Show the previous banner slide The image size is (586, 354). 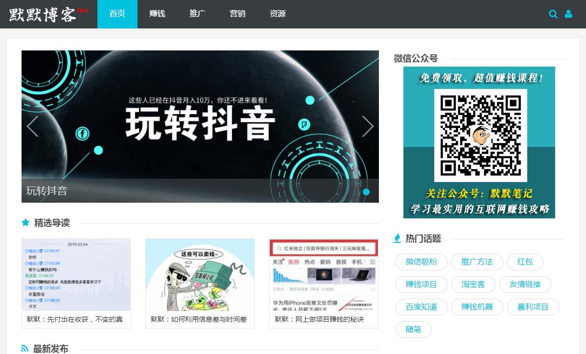[33, 126]
